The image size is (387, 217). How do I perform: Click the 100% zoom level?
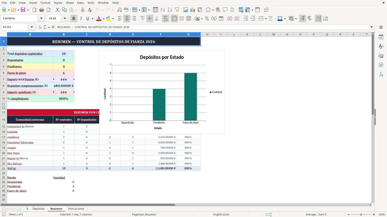coord(381,214)
